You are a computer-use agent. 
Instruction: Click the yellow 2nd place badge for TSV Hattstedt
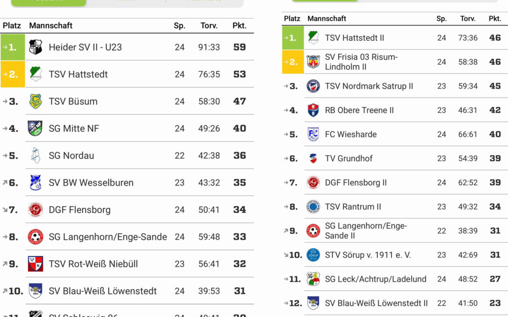point(13,74)
